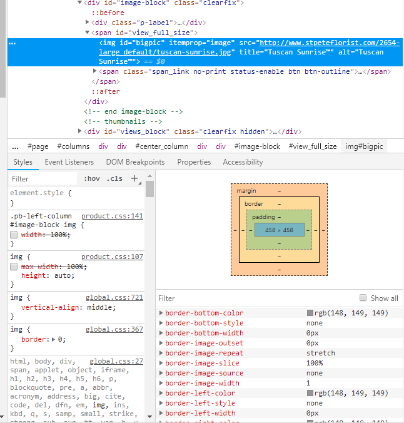Check the Show all checkbox
Screen dimensions: 404x423
[363, 298]
